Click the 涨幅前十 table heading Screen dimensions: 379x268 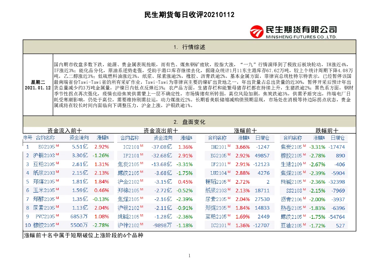(245, 131)
